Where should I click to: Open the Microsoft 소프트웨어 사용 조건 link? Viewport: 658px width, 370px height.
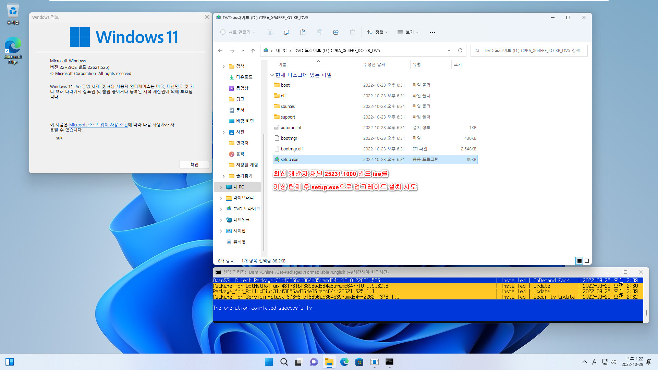pos(98,125)
